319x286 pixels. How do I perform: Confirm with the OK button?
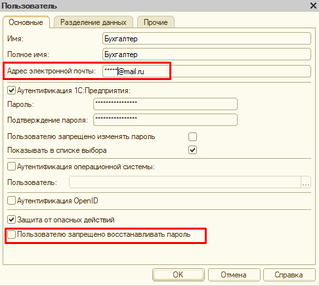pos(179,275)
